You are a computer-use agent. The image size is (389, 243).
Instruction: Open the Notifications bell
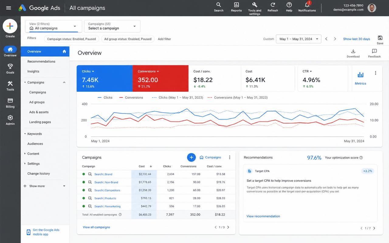pos(307,5)
